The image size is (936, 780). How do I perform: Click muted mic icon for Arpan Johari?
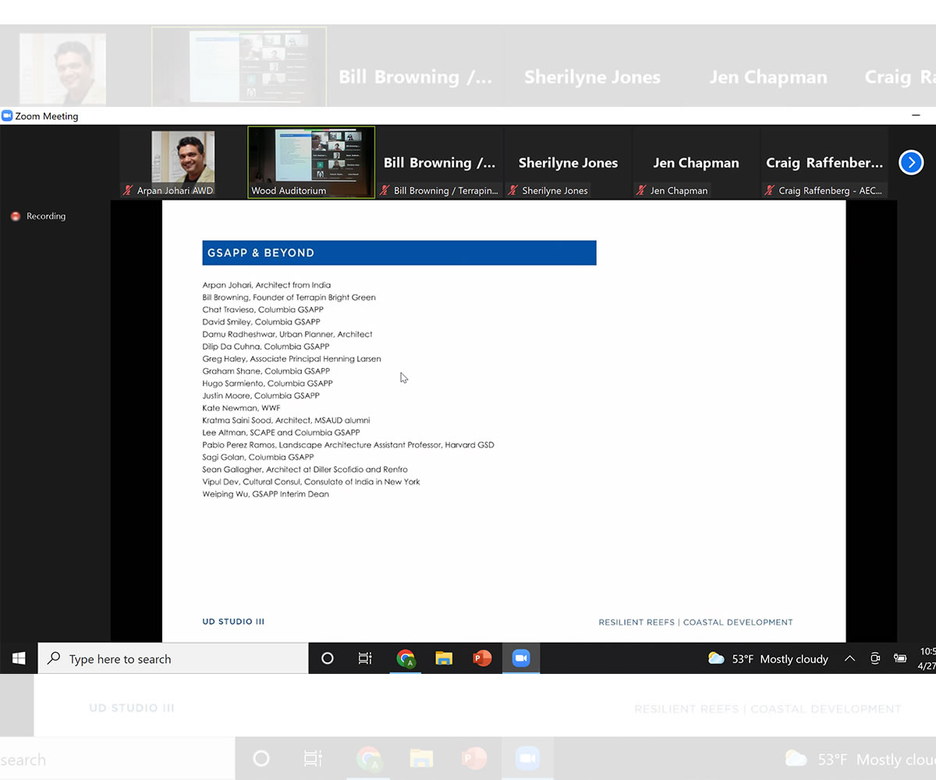coord(129,190)
